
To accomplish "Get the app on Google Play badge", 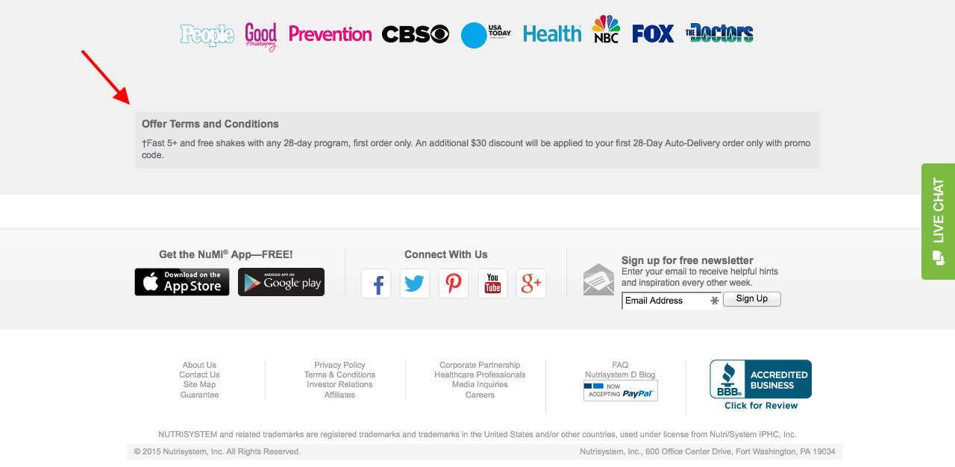I will [281, 282].
